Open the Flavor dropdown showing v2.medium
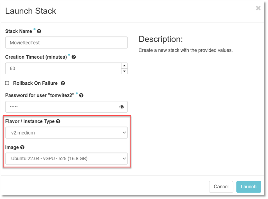 pyautogui.click(x=66, y=133)
